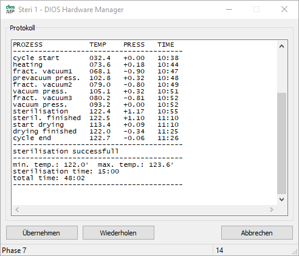Click the horizontal scroll left arrow
This screenshot has width=299, height=256.
coord(17,209)
